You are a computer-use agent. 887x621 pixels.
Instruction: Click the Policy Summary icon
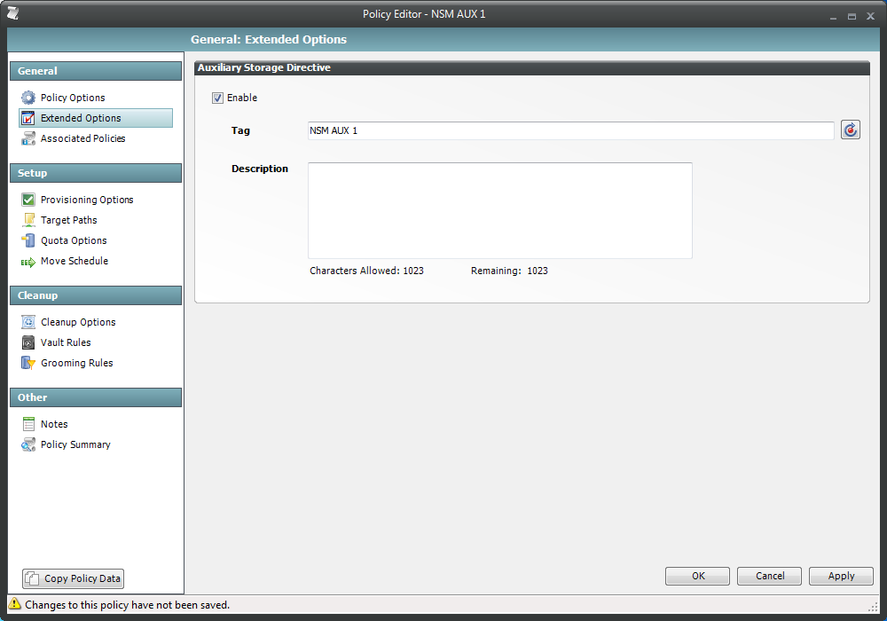tap(28, 444)
